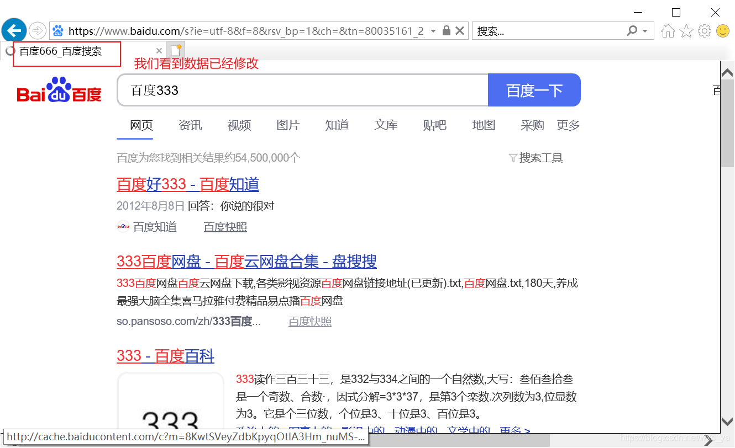The height and width of the screenshot is (448, 735).
Task: Open 搜索工具 search tools
Action: [541, 158]
